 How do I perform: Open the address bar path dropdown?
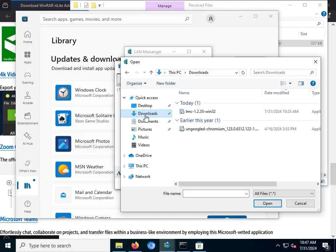click(236, 73)
